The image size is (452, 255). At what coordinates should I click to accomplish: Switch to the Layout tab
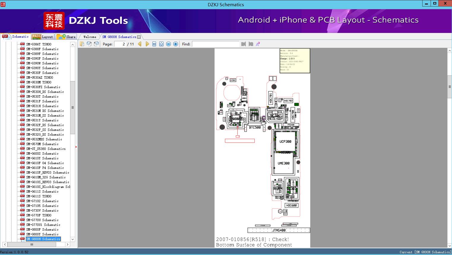(43, 37)
